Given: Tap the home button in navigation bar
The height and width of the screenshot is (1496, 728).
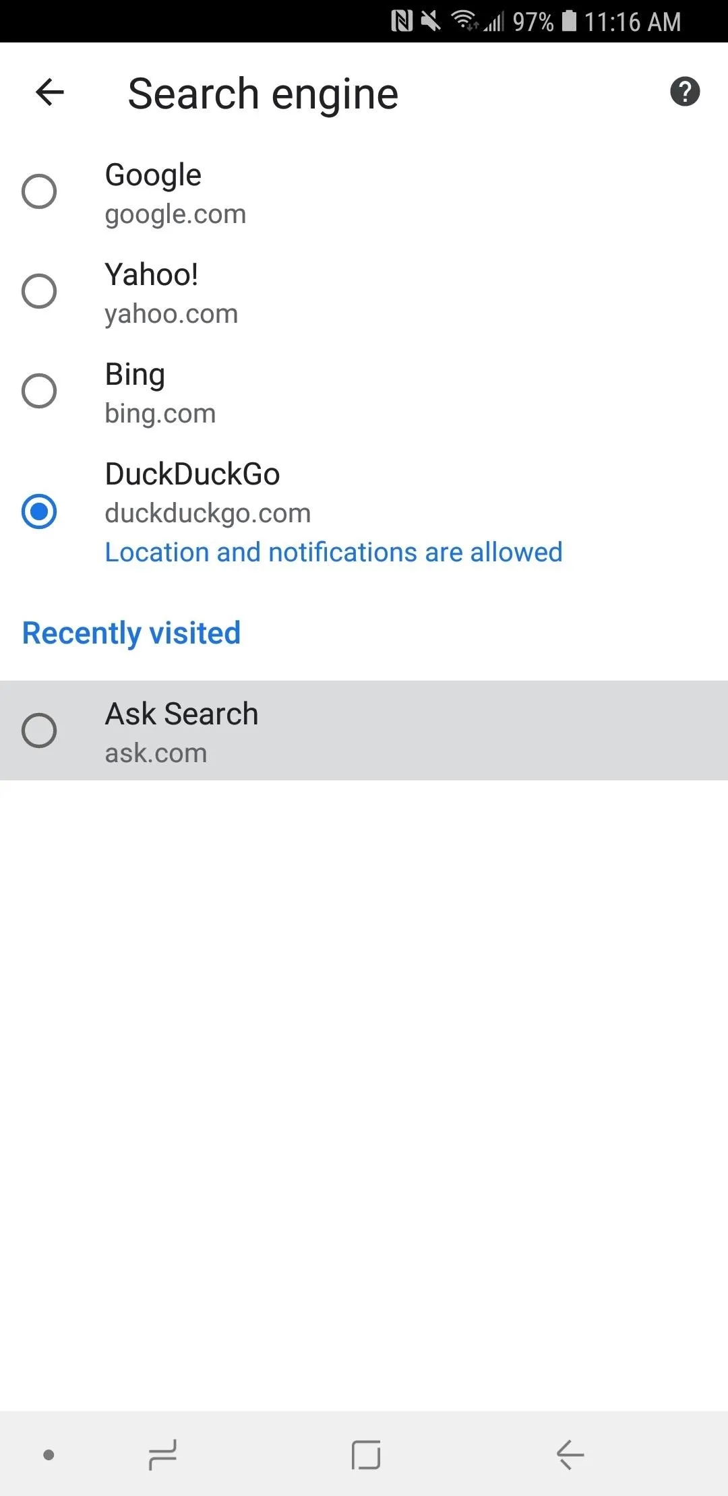Looking at the screenshot, I should (366, 1454).
